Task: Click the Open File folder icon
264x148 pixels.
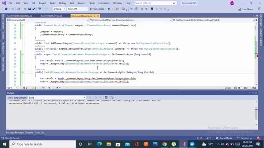Action: click(25, 9)
